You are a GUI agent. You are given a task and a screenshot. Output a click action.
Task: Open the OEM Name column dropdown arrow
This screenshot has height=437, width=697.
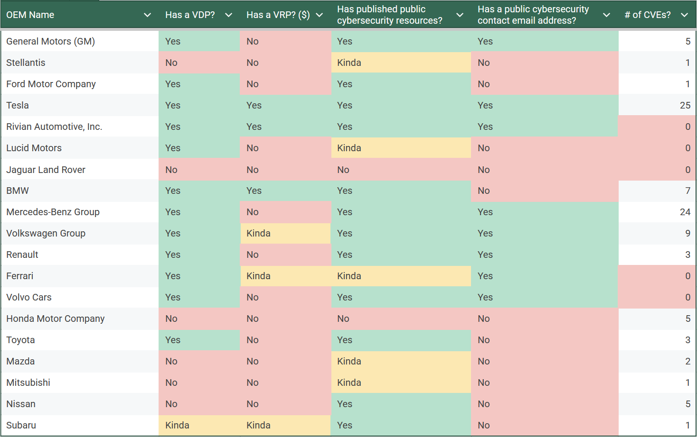coord(147,15)
